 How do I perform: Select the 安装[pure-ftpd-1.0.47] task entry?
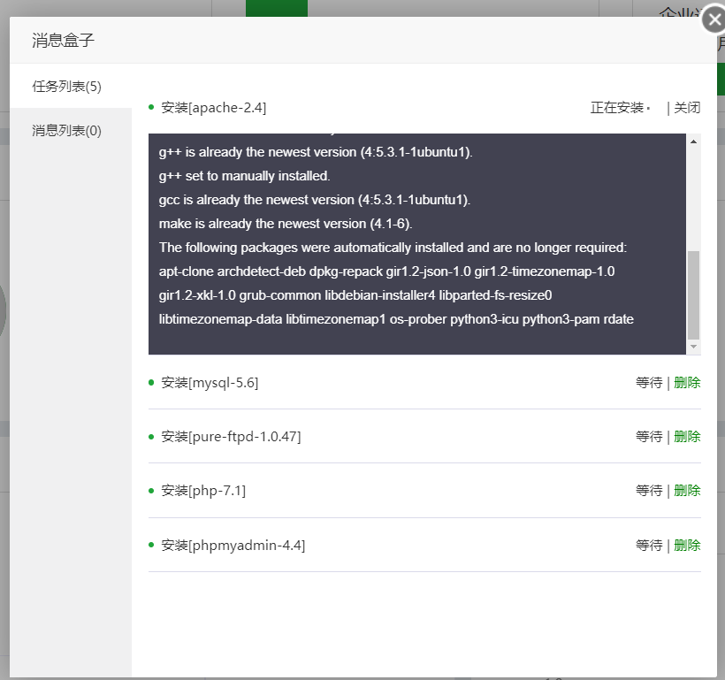coord(231,437)
